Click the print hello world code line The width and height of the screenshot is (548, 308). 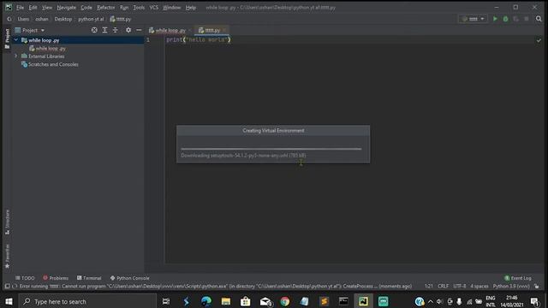coord(198,40)
